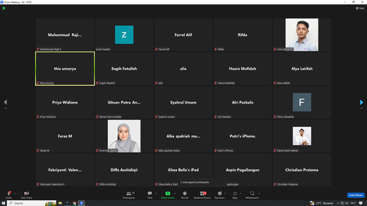Open the Apps panel
367x206 pixels.
[235, 195]
